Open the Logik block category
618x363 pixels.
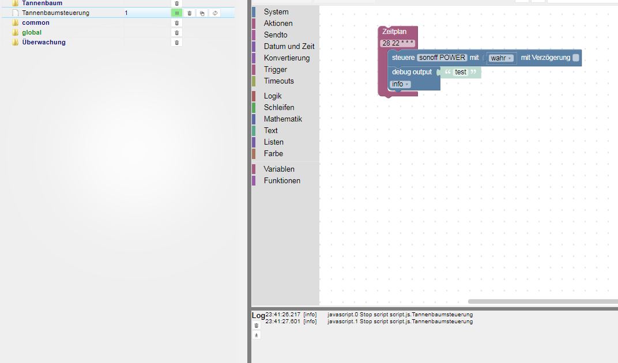tap(273, 96)
